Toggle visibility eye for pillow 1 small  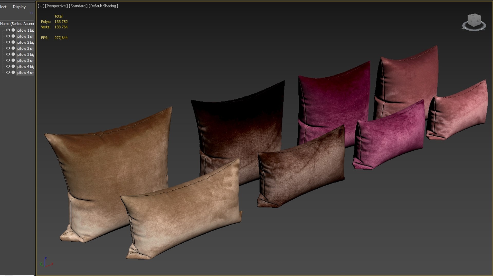click(8, 36)
